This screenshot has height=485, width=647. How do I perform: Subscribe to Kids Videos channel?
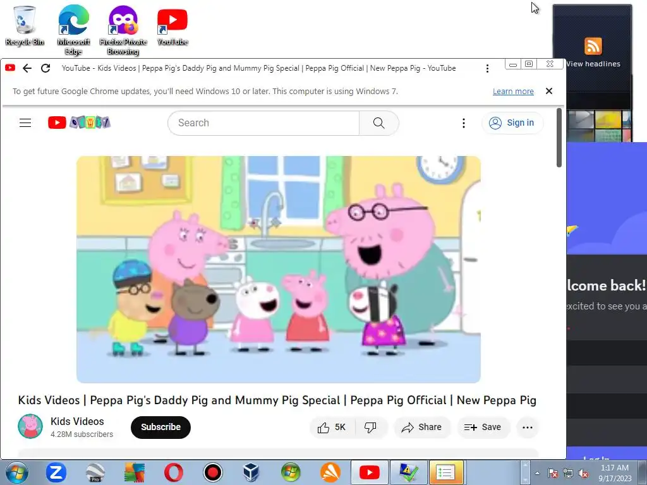click(160, 428)
